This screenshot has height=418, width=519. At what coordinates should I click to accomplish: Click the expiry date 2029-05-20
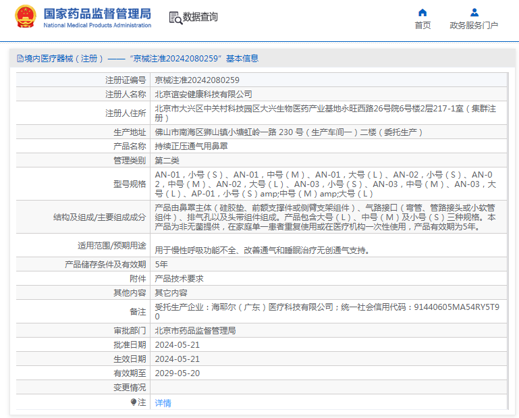[177, 373]
